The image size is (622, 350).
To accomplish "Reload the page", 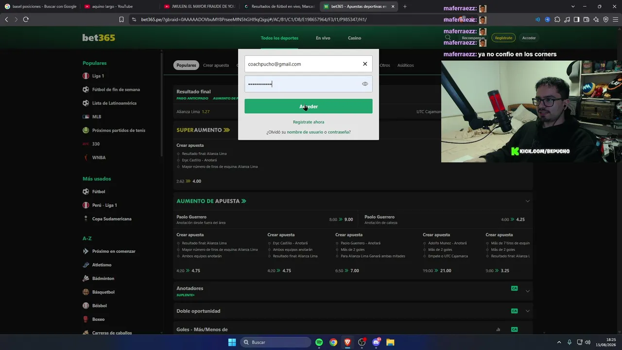I will [x=26, y=19].
